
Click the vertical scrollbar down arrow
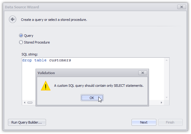tap(167, 98)
